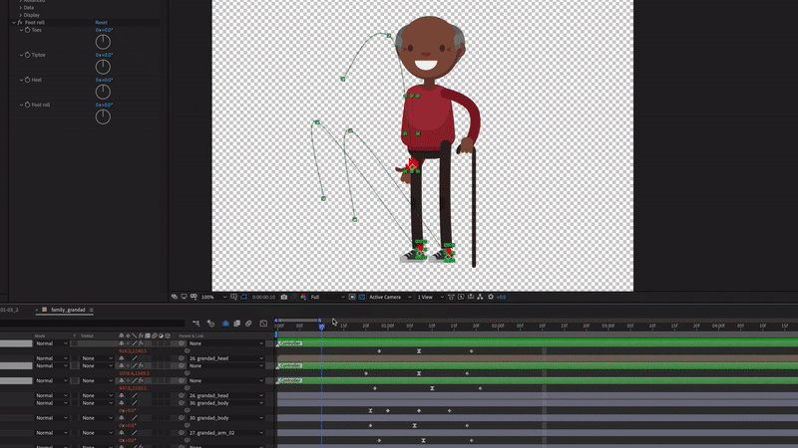Click the Adjustment Layer column header icon
Image resolution: width=798 pixels, height=448 pixels.
click(161, 336)
